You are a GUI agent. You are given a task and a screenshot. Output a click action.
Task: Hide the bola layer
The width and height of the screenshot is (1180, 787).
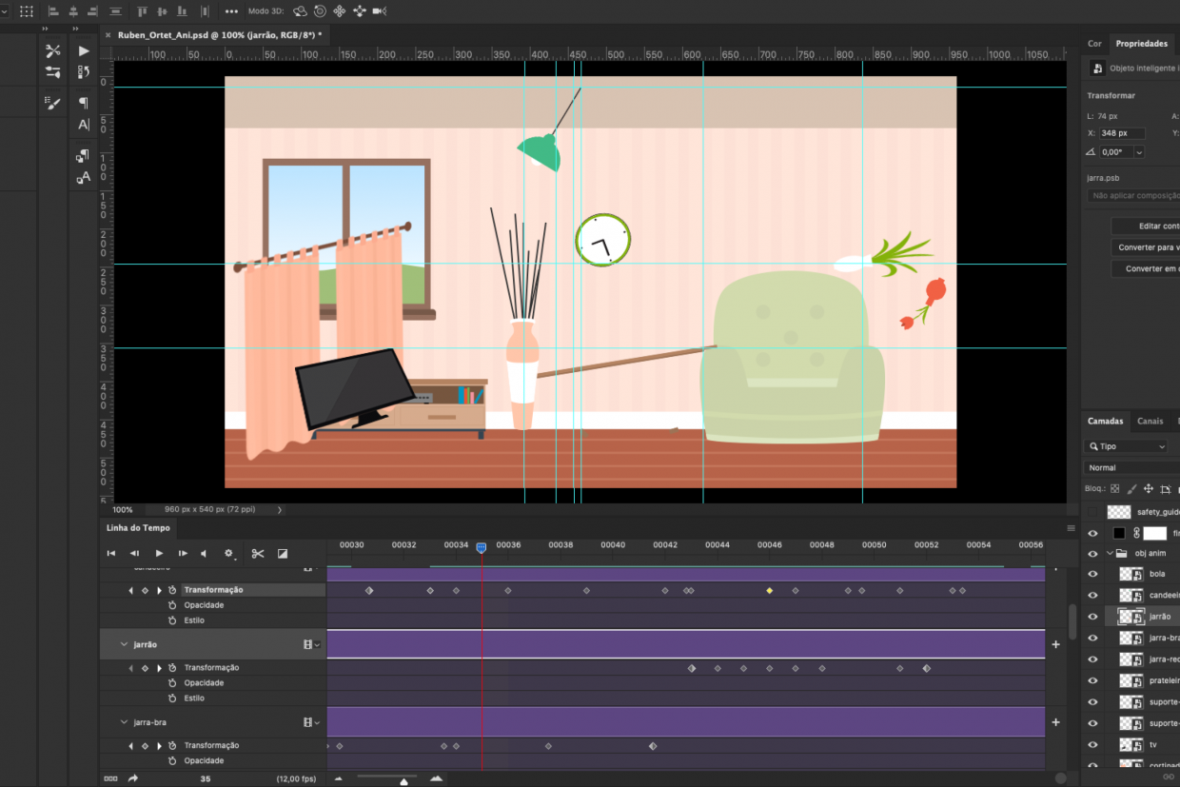point(1092,574)
